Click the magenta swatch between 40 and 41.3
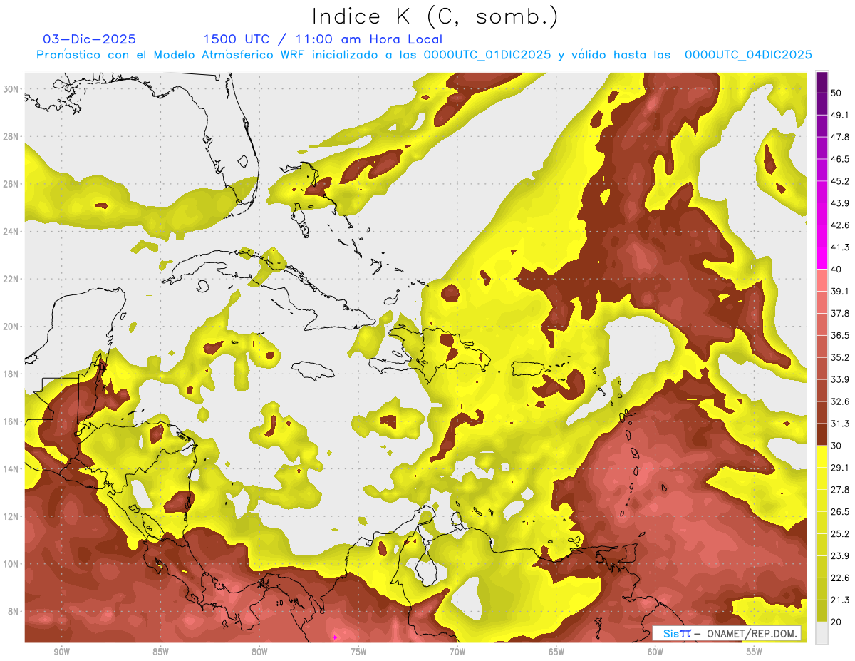 coord(822,258)
